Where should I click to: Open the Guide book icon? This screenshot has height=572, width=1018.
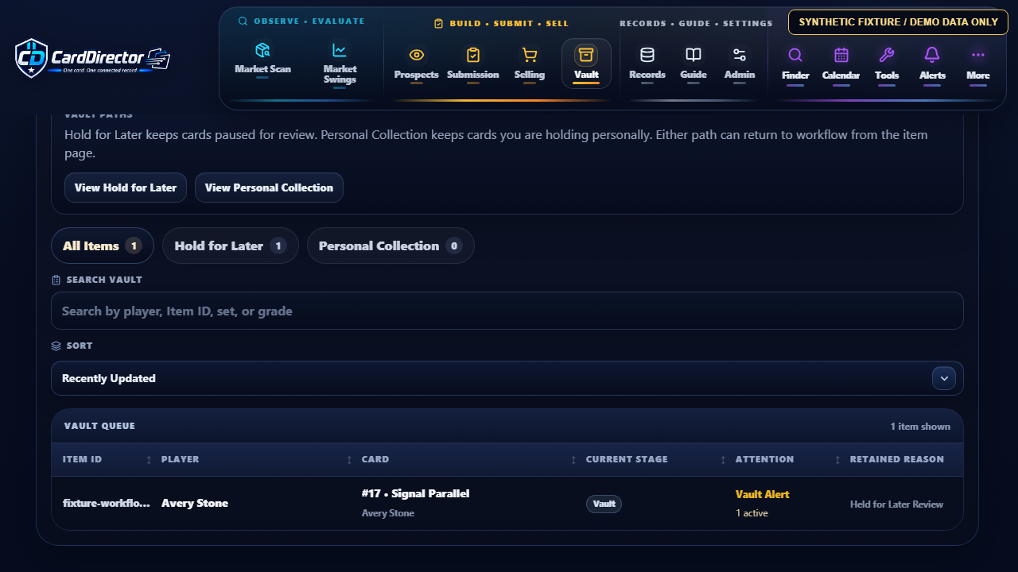[694, 55]
